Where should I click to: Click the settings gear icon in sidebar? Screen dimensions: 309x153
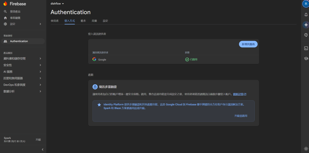(5, 24)
